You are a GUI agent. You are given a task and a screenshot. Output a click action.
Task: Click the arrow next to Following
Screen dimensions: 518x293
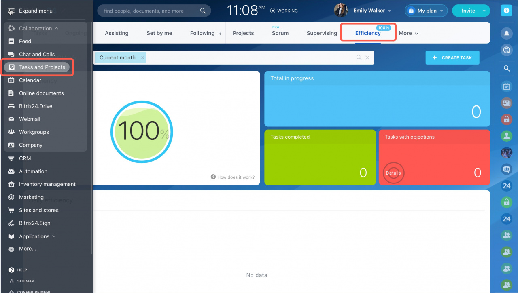220,34
